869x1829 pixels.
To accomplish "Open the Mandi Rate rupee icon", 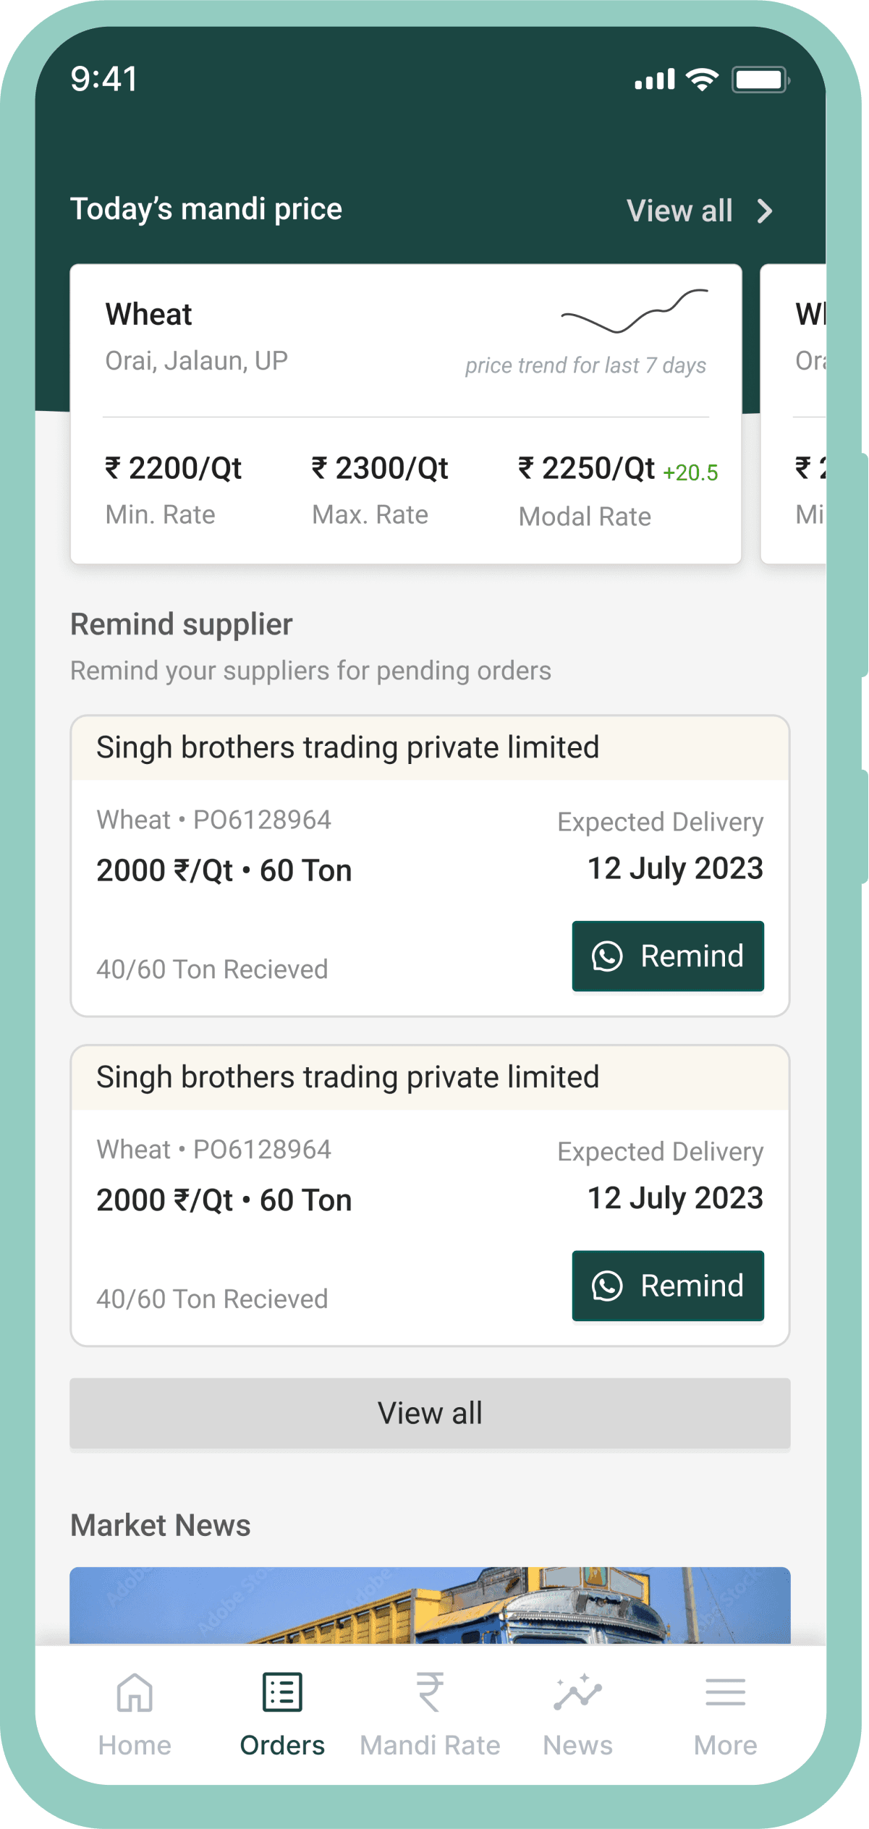I will 430,1692.
